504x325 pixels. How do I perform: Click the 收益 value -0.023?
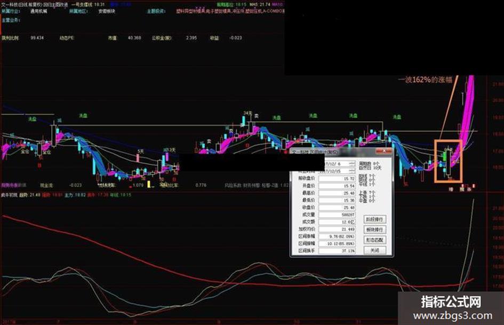coord(236,38)
